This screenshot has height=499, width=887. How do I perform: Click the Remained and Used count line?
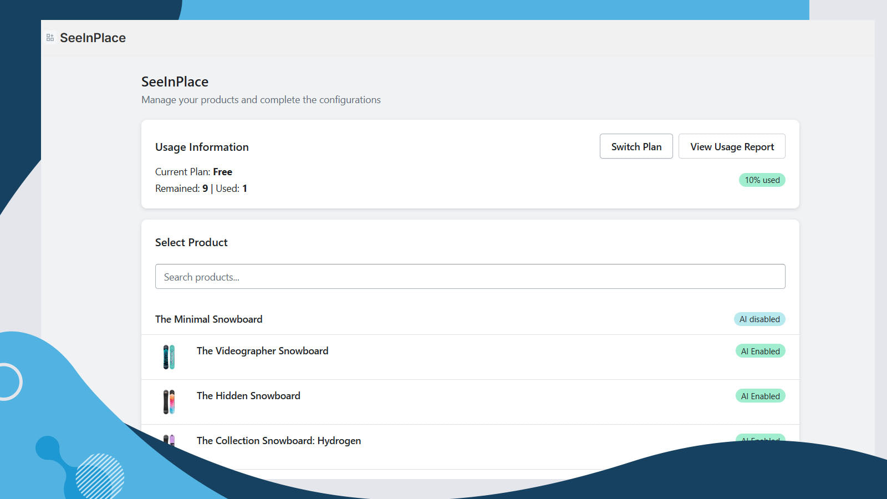[x=201, y=189]
